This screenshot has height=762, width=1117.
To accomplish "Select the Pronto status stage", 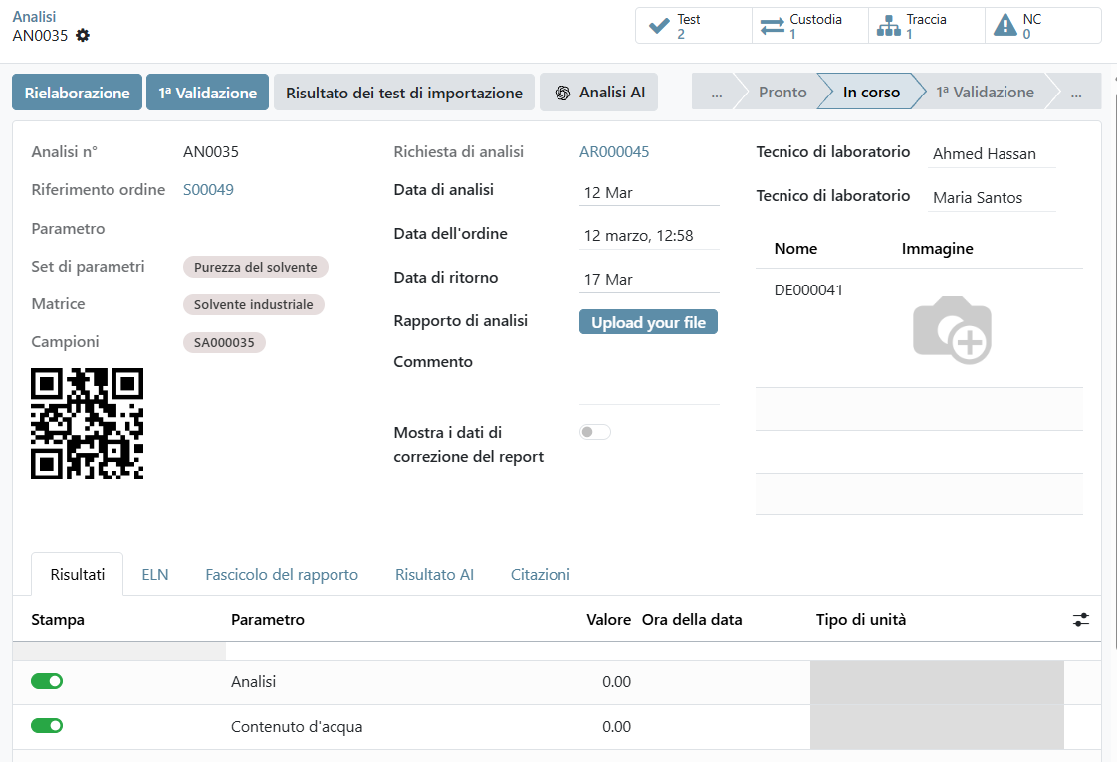I will click(x=782, y=93).
